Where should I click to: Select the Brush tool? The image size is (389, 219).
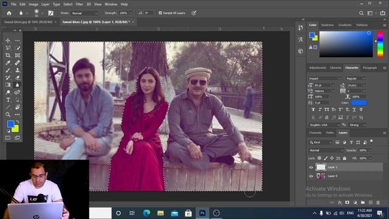8,71
